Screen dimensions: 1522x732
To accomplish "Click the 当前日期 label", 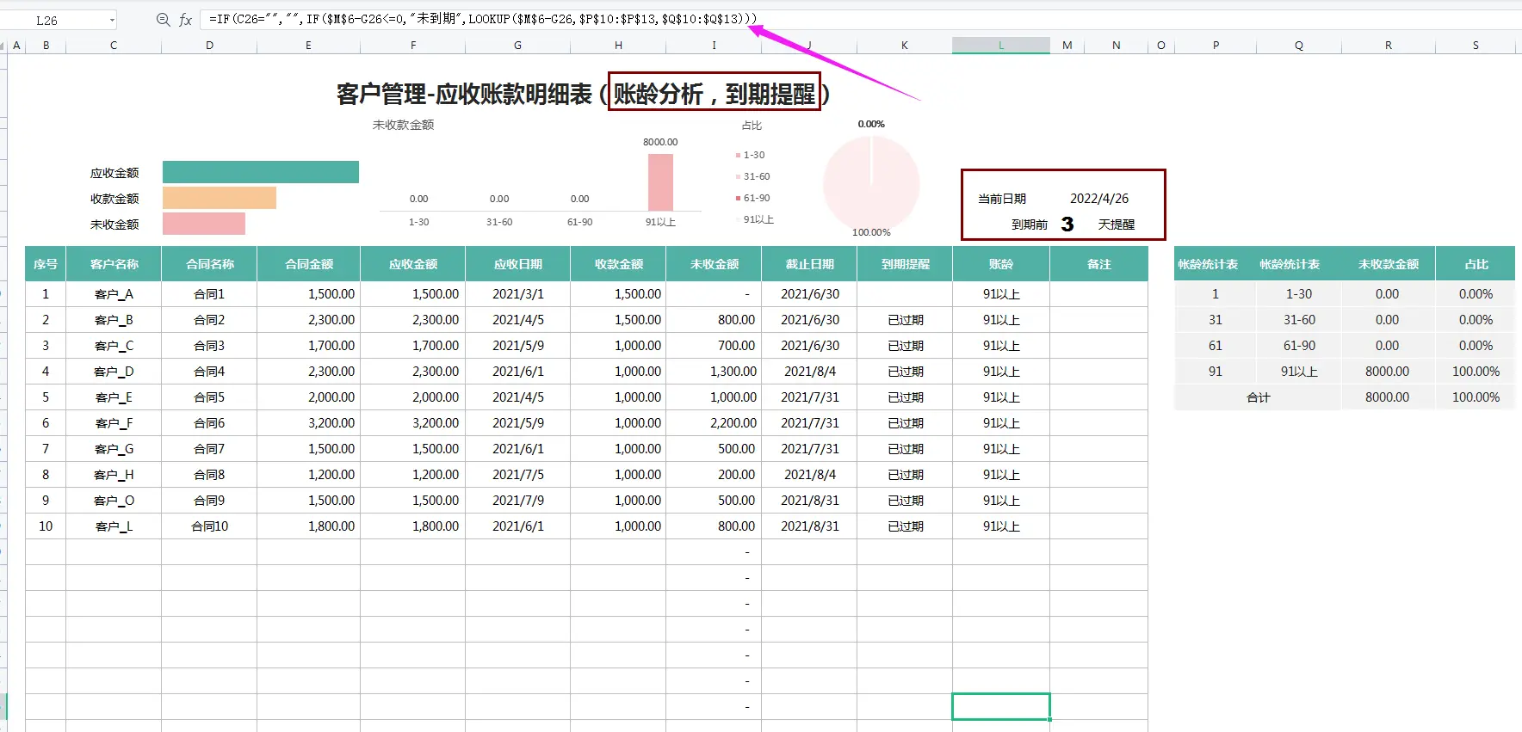I will 1002,199.
